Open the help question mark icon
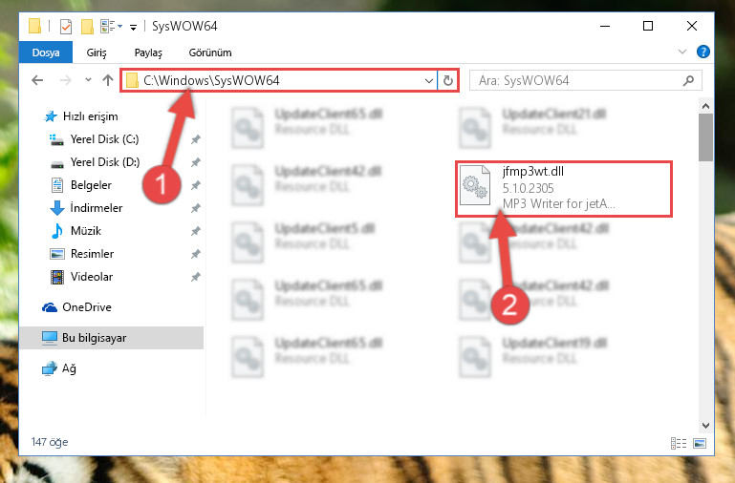This screenshot has height=483, width=735. [x=703, y=52]
